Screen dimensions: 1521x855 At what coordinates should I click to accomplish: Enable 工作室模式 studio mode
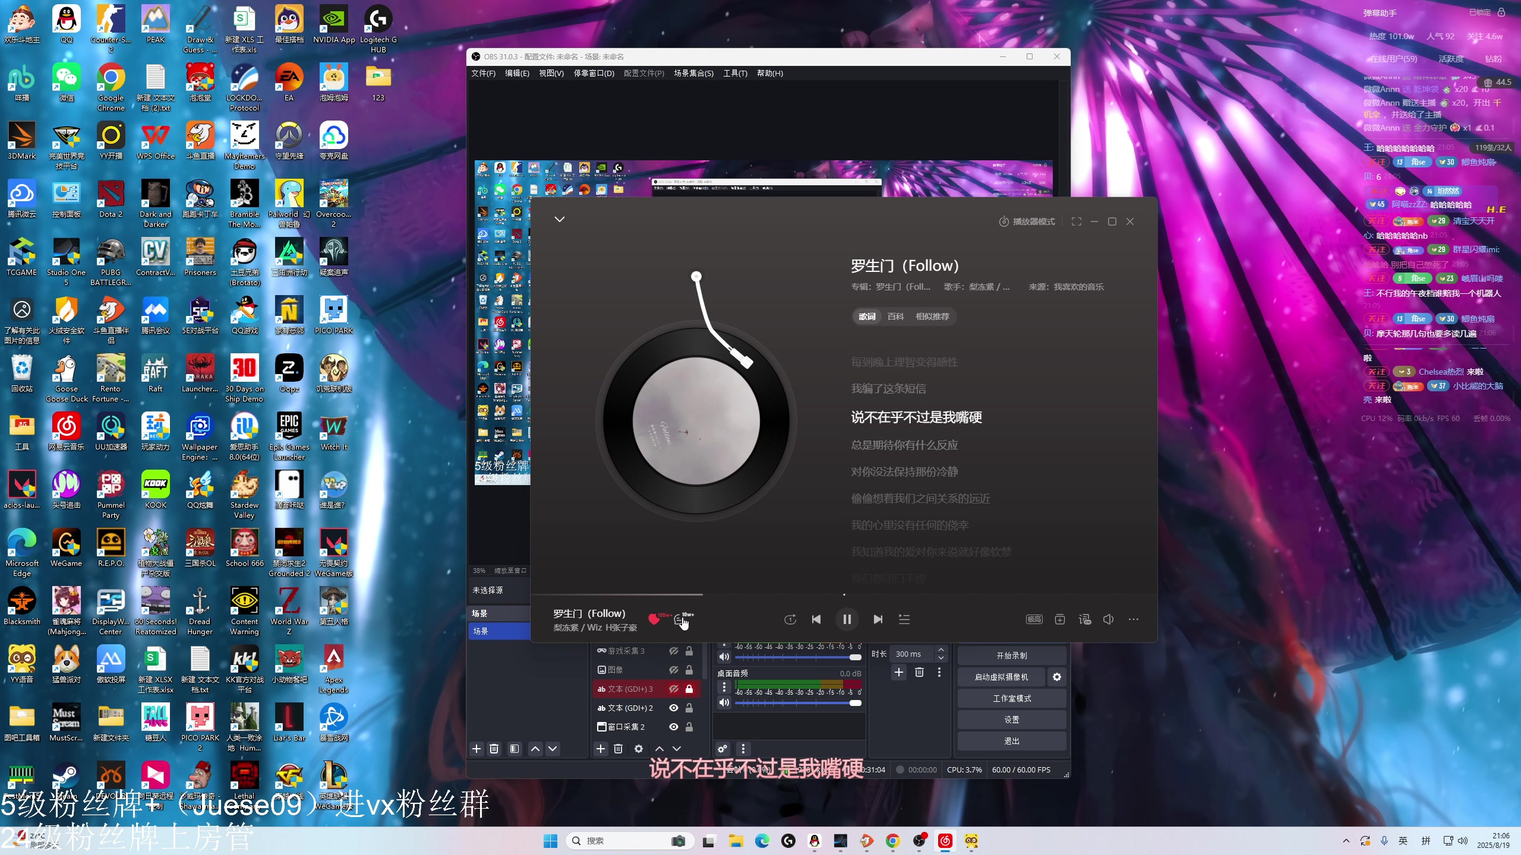1012,698
